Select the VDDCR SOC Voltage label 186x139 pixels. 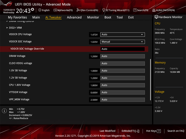[x=20, y=42]
